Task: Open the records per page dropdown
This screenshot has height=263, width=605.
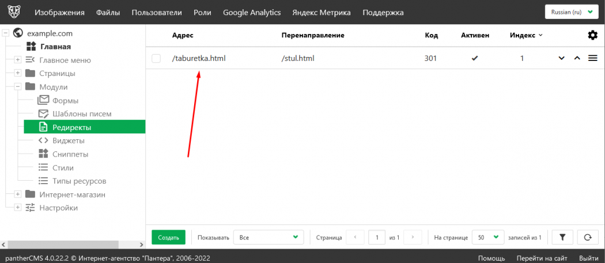Action: [486, 237]
